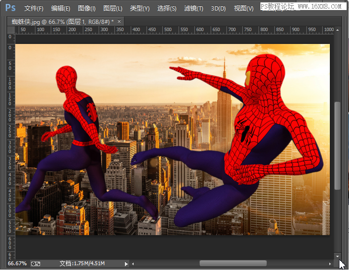This screenshot has width=349, height=270.
Task: Open the 编辑(E) menu
Action: pyautogui.click(x=60, y=9)
